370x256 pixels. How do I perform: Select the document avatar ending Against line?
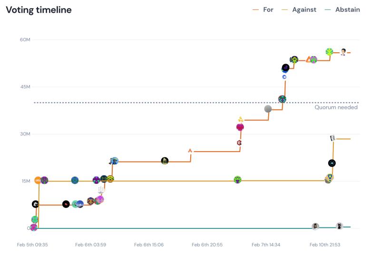(x=333, y=138)
